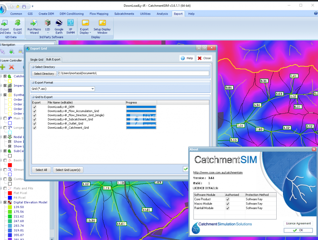Click the red Flat Pixel color swatch
Viewport: 318px width, 240px height.
10,193
